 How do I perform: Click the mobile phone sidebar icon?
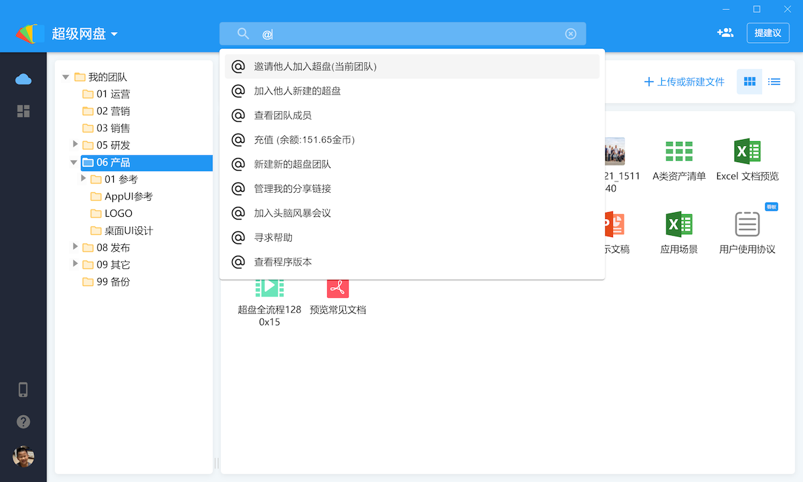pos(23,390)
